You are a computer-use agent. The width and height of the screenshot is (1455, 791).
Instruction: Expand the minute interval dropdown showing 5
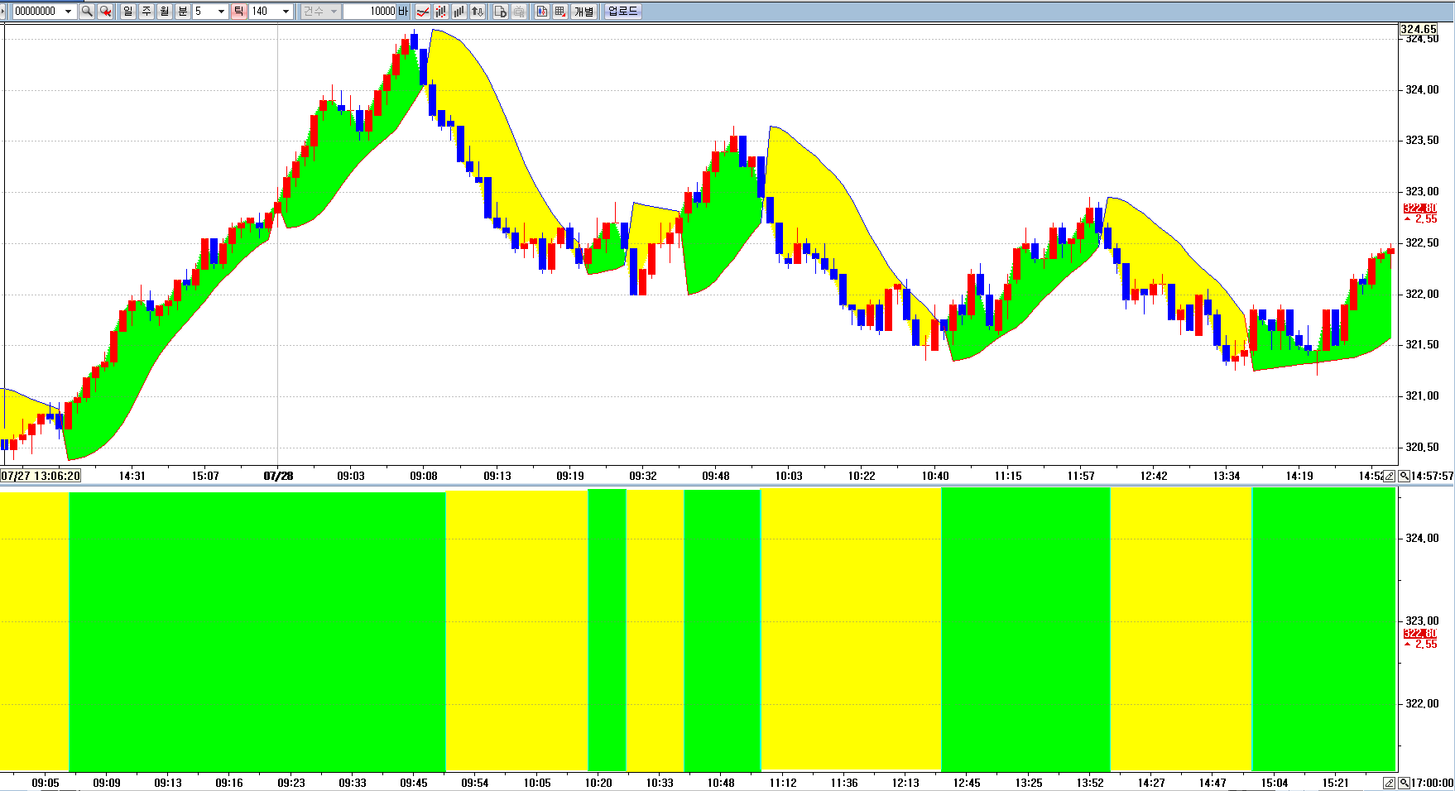coord(221,11)
